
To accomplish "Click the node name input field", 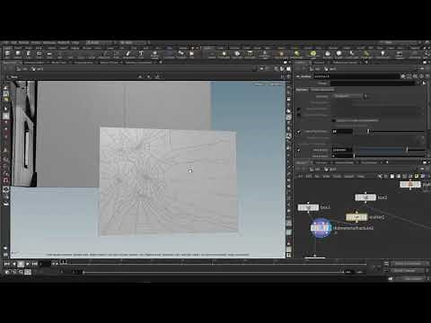I will pos(356,76).
